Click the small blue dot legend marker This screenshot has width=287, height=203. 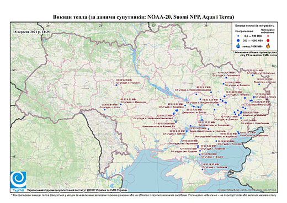pyautogui.click(x=238, y=36)
